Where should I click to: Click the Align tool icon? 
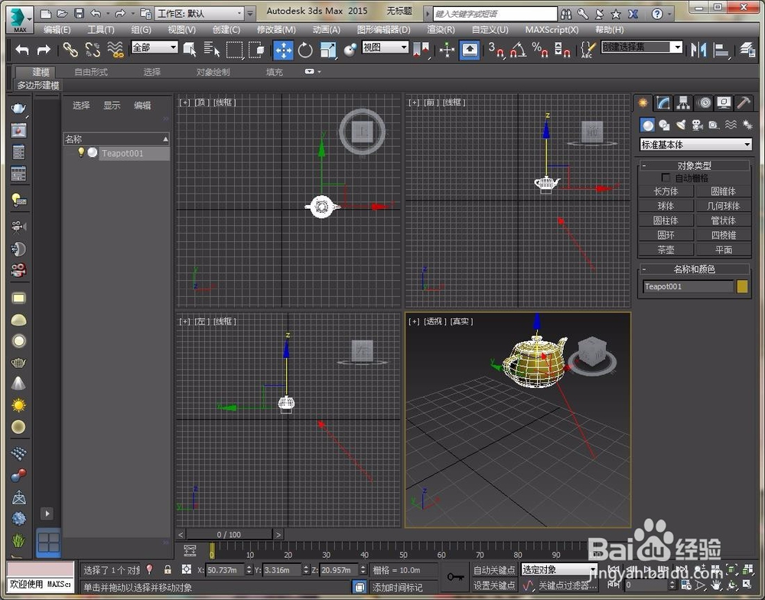(x=721, y=50)
